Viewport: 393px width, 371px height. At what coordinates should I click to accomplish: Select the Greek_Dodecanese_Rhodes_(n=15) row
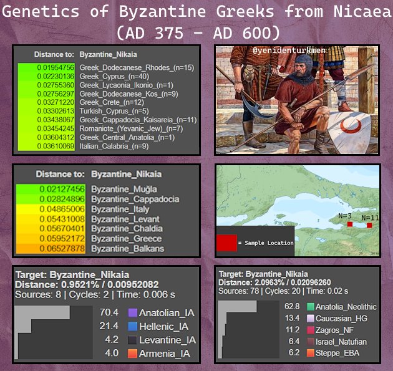pyautogui.click(x=107, y=67)
